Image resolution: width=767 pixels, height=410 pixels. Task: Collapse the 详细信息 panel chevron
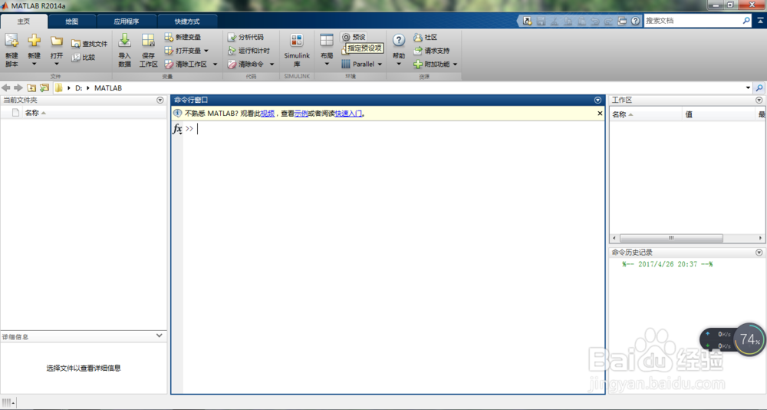[x=160, y=336]
